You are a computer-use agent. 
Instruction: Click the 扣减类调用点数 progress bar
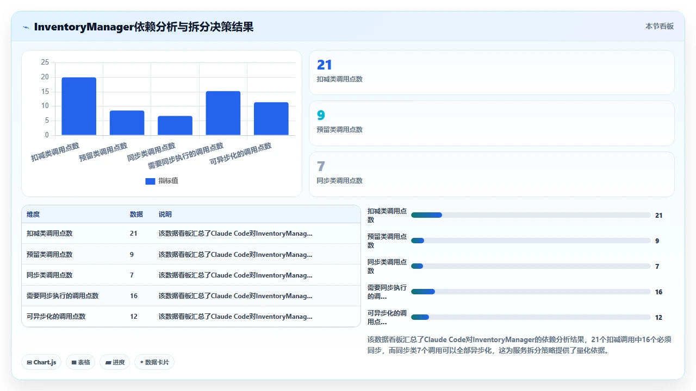(x=531, y=215)
